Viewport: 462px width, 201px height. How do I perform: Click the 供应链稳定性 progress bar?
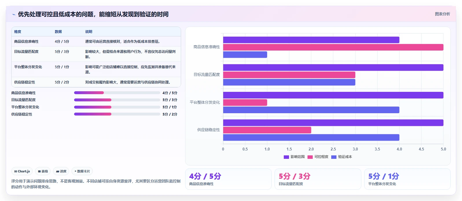tap(117, 114)
